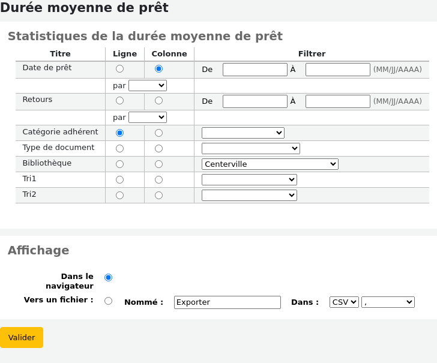Image resolution: width=437 pixels, height=363 pixels.
Task: Open the CSV file format dropdown
Action: tap(344, 302)
